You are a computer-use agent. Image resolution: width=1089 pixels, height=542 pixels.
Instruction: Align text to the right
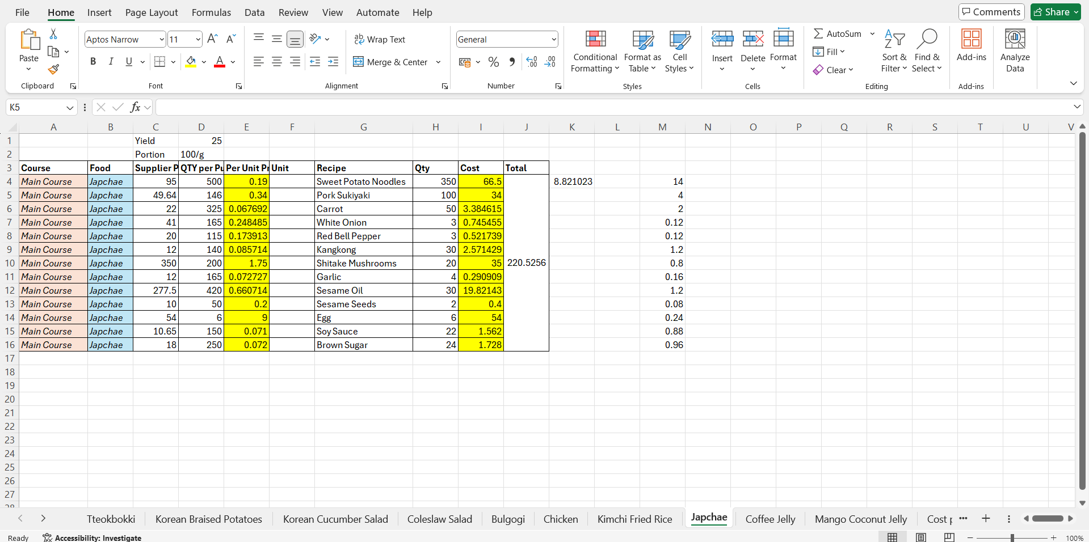tap(295, 62)
